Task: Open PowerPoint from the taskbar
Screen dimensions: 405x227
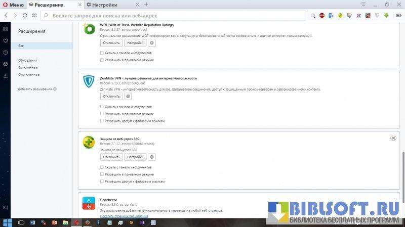Action: pyautogui.click(x=55, y=222)
